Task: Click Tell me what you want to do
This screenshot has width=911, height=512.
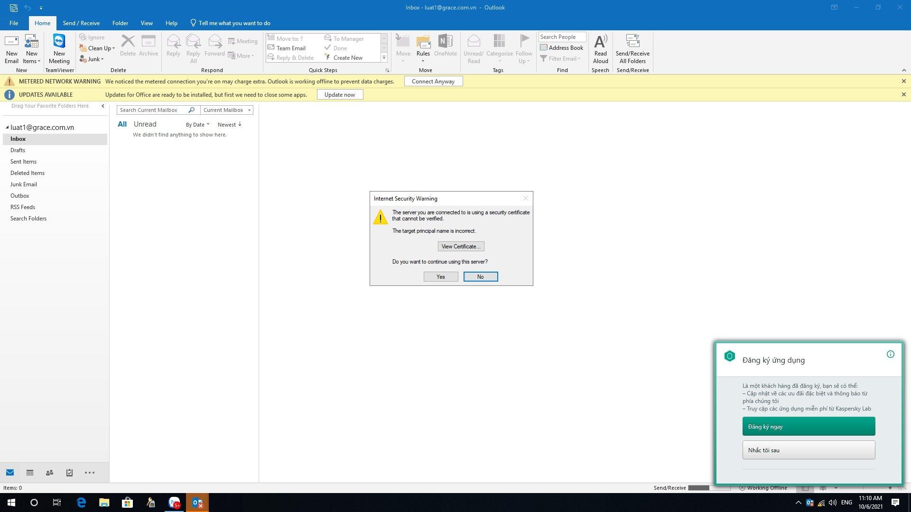Action: [230, 23]
